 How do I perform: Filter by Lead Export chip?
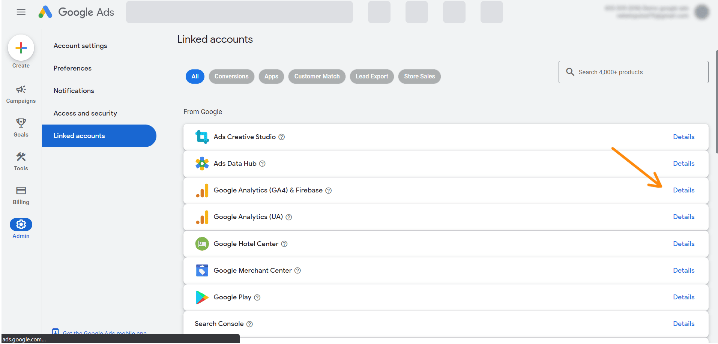pos(372,77)
